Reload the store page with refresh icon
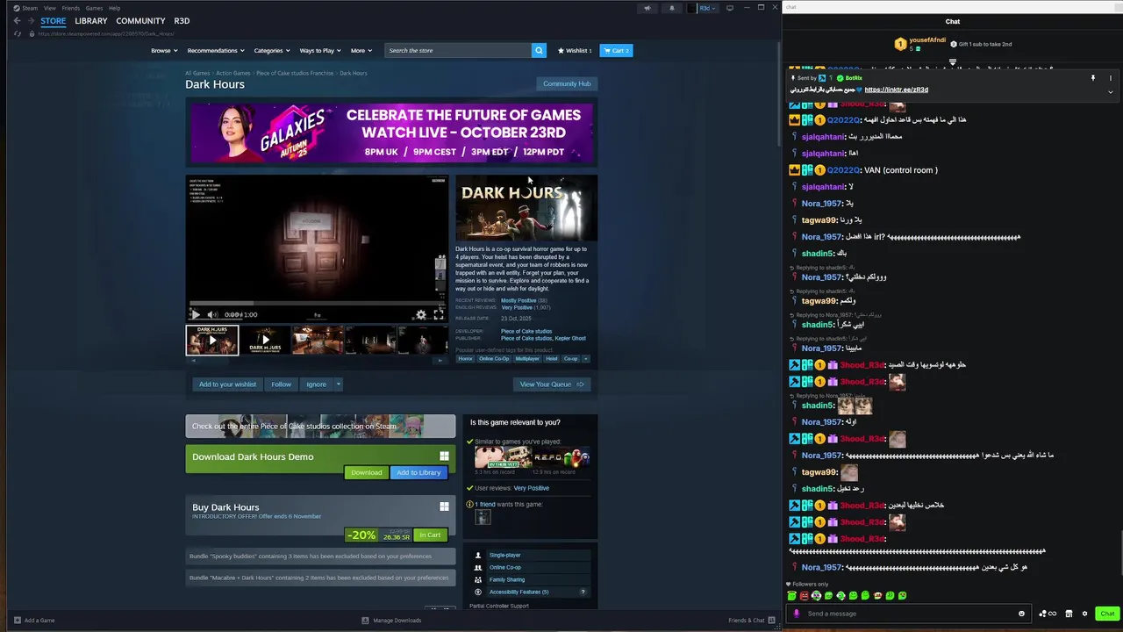The image size is (1123, 632). tap(18, 33)
